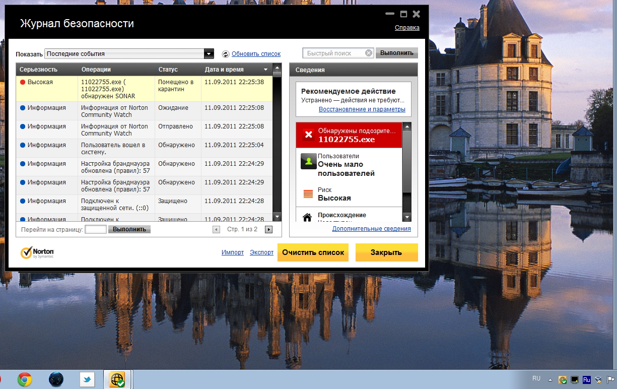Click Выполнить button for page jump

coord(129,229)
